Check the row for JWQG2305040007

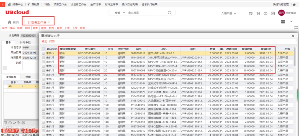tap(43, 62)
